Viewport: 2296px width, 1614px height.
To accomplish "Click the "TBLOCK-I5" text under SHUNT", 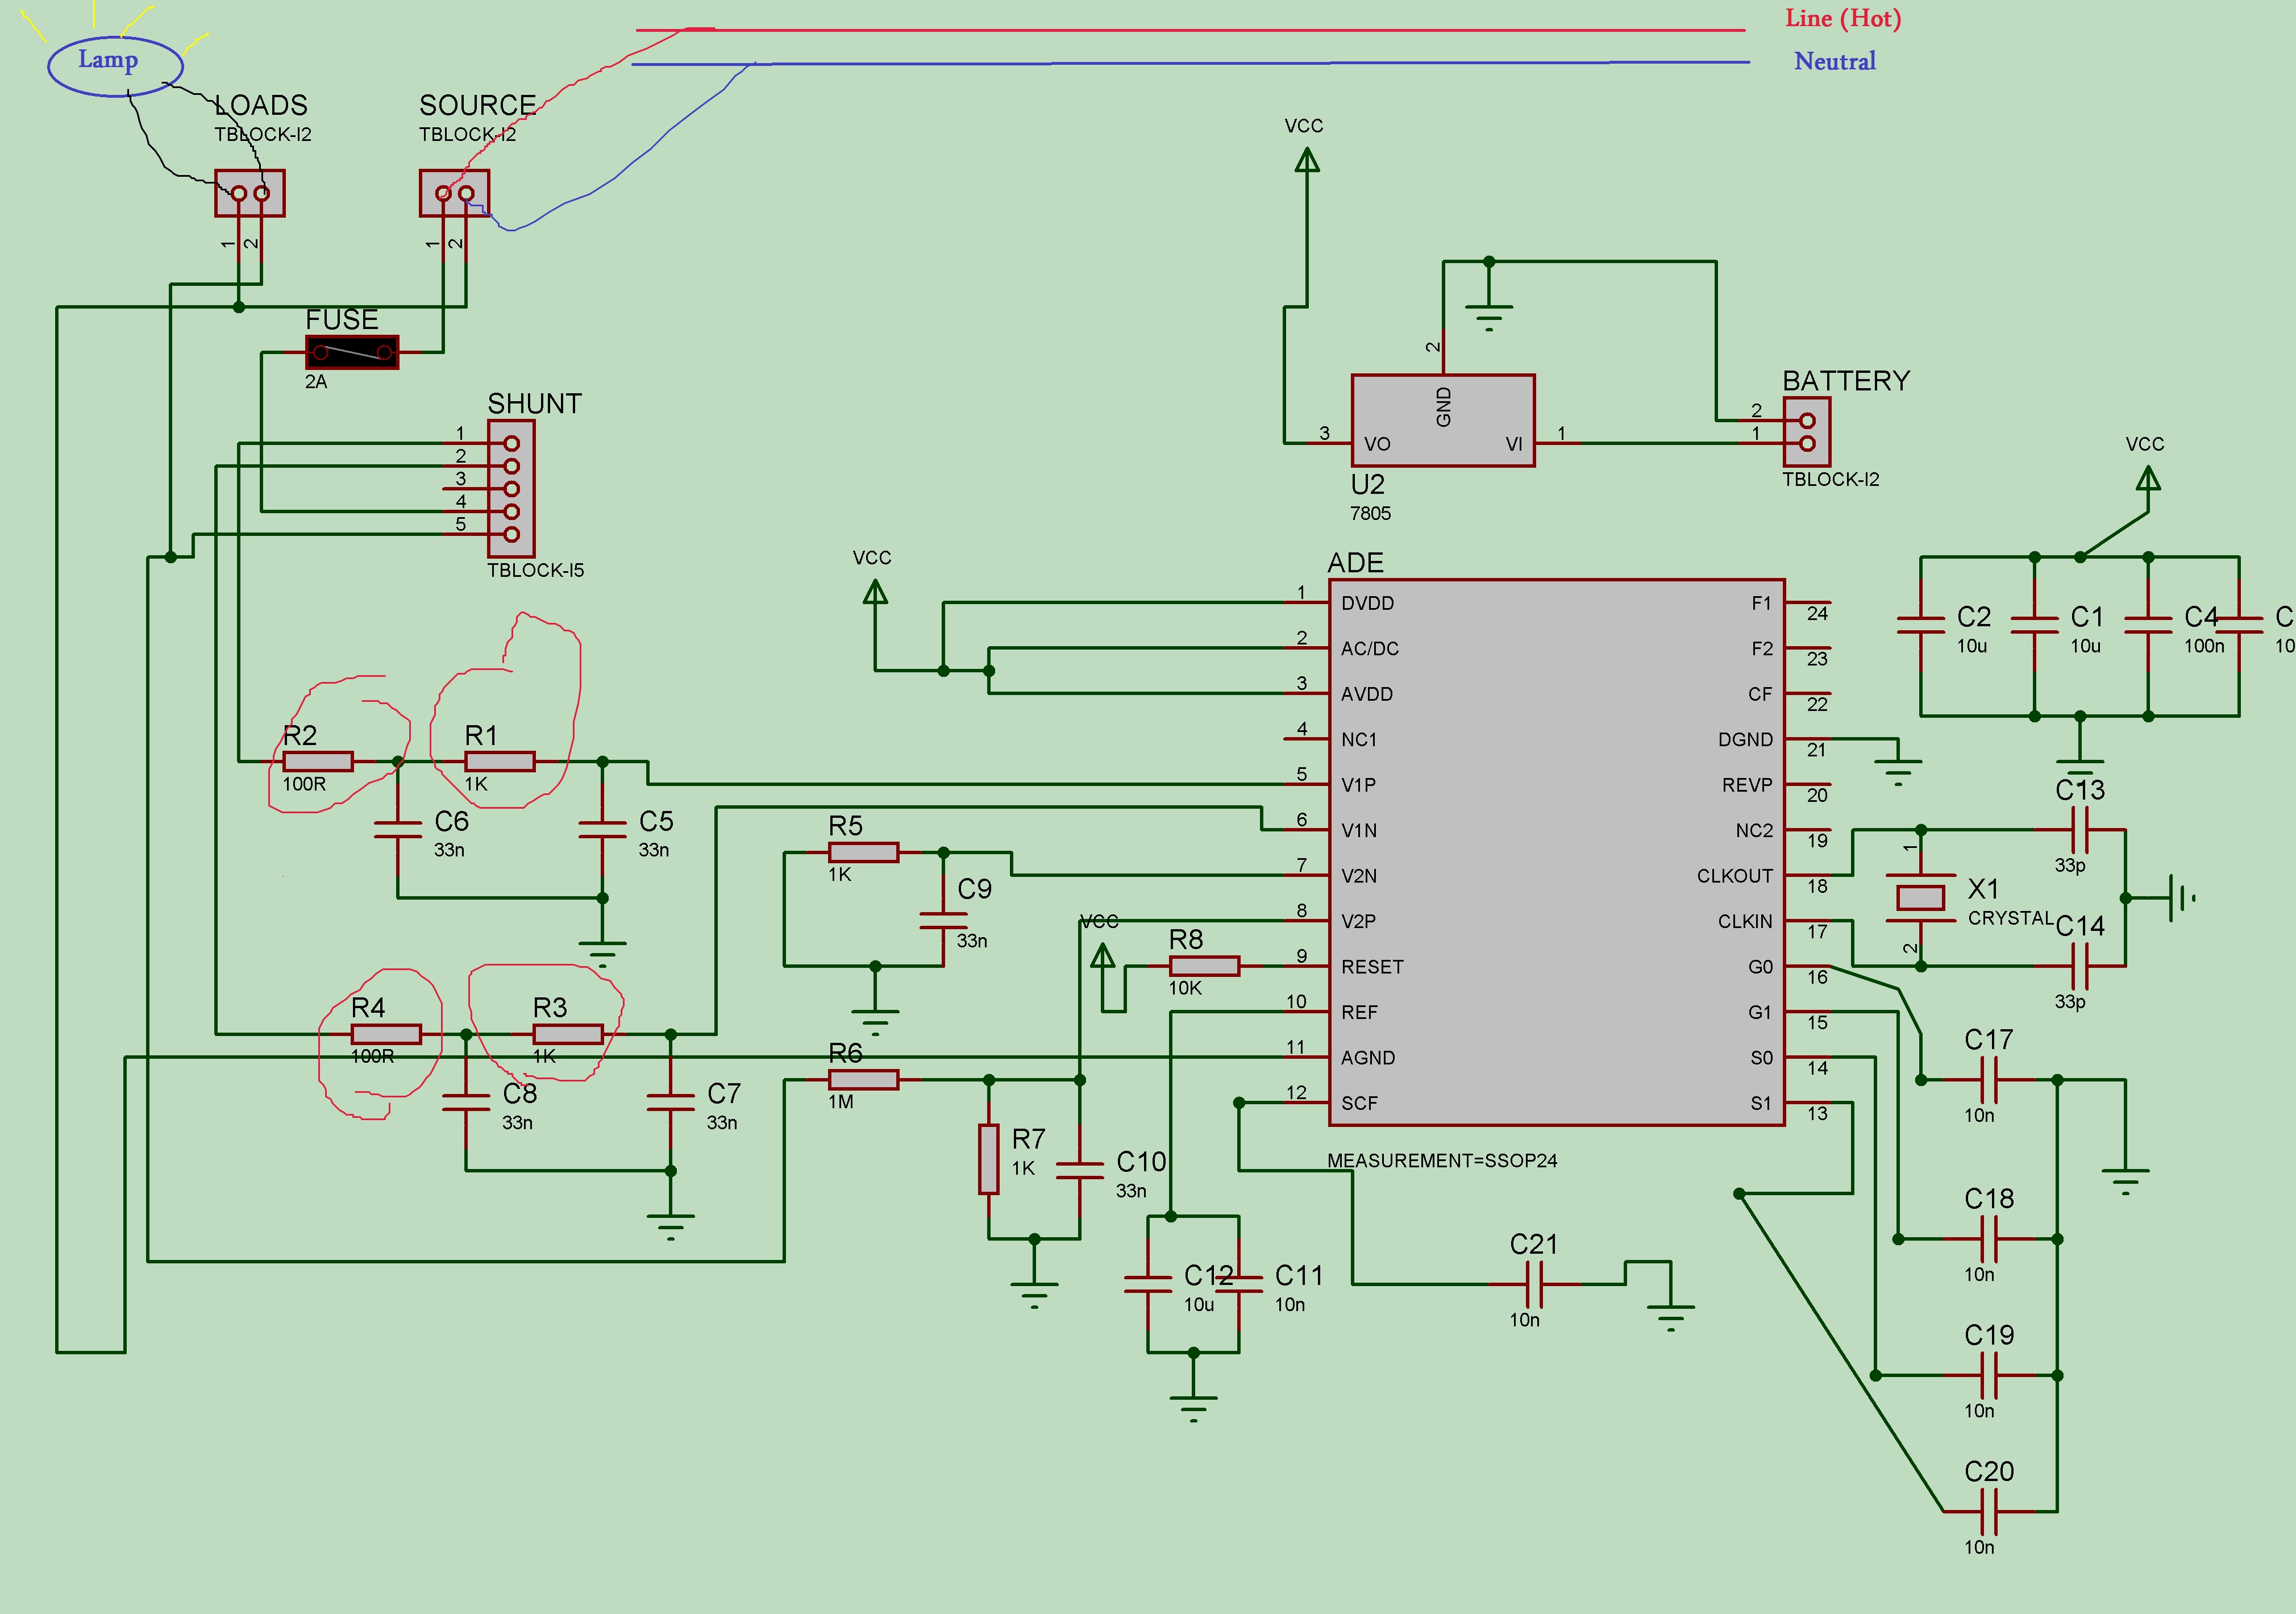I will coord(536,571).
